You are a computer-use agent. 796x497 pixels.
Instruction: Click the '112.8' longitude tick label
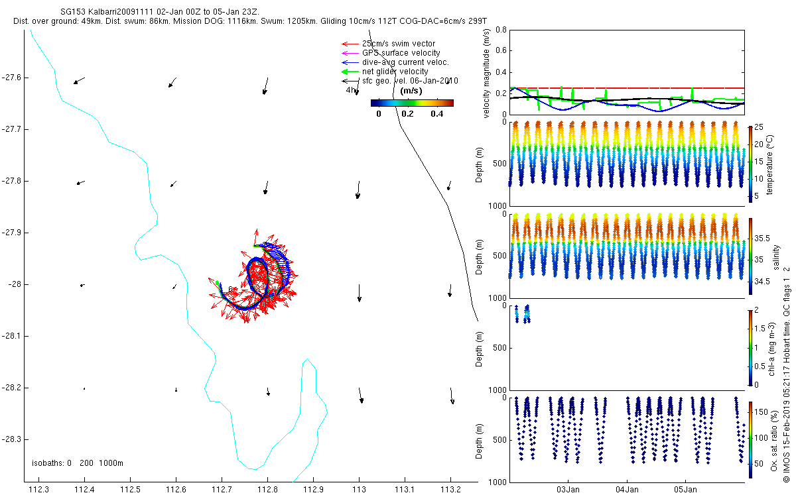268,490
